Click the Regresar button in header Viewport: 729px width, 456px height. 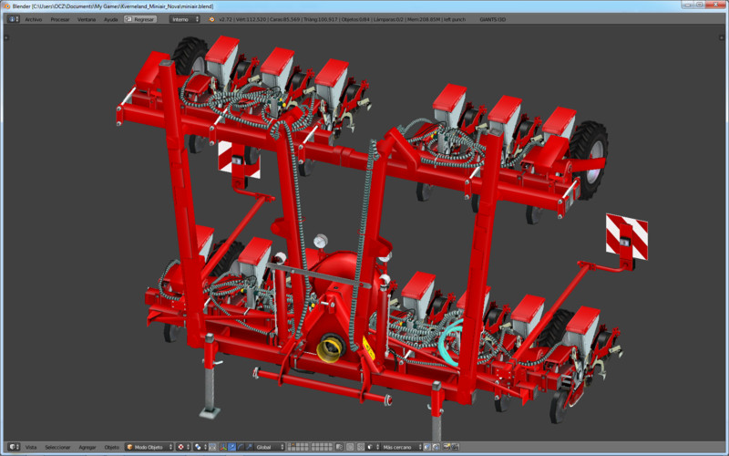click(x=140, y=18)
